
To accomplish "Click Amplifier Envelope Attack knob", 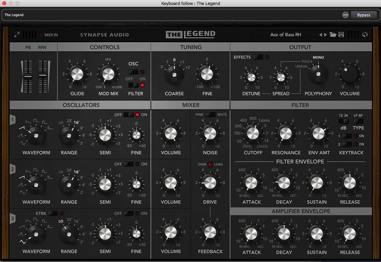I will (x=251, y=234).
